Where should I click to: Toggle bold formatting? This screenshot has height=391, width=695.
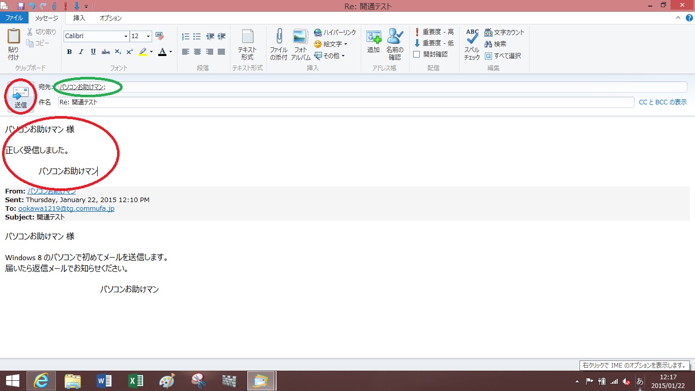[x=69, y=51]
